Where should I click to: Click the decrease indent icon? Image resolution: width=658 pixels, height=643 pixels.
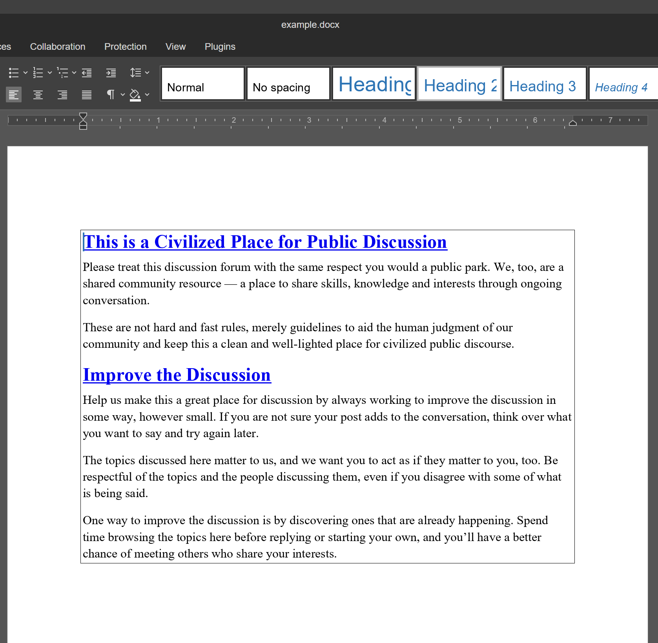point(87,73)
